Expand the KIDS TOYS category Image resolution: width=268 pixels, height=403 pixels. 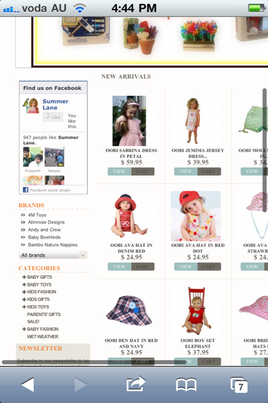36,307
